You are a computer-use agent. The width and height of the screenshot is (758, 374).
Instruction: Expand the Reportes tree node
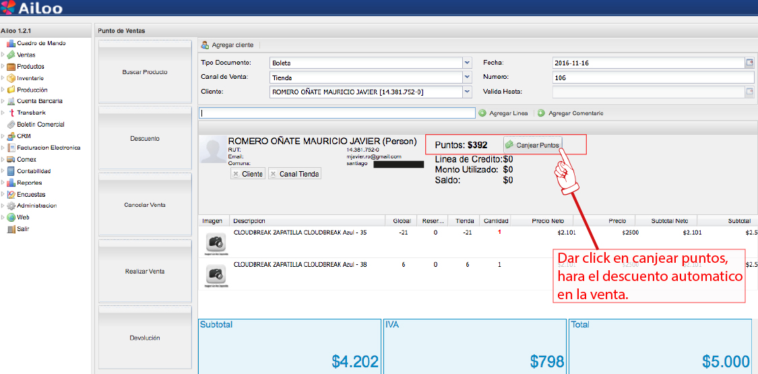(x=3, y=183)
